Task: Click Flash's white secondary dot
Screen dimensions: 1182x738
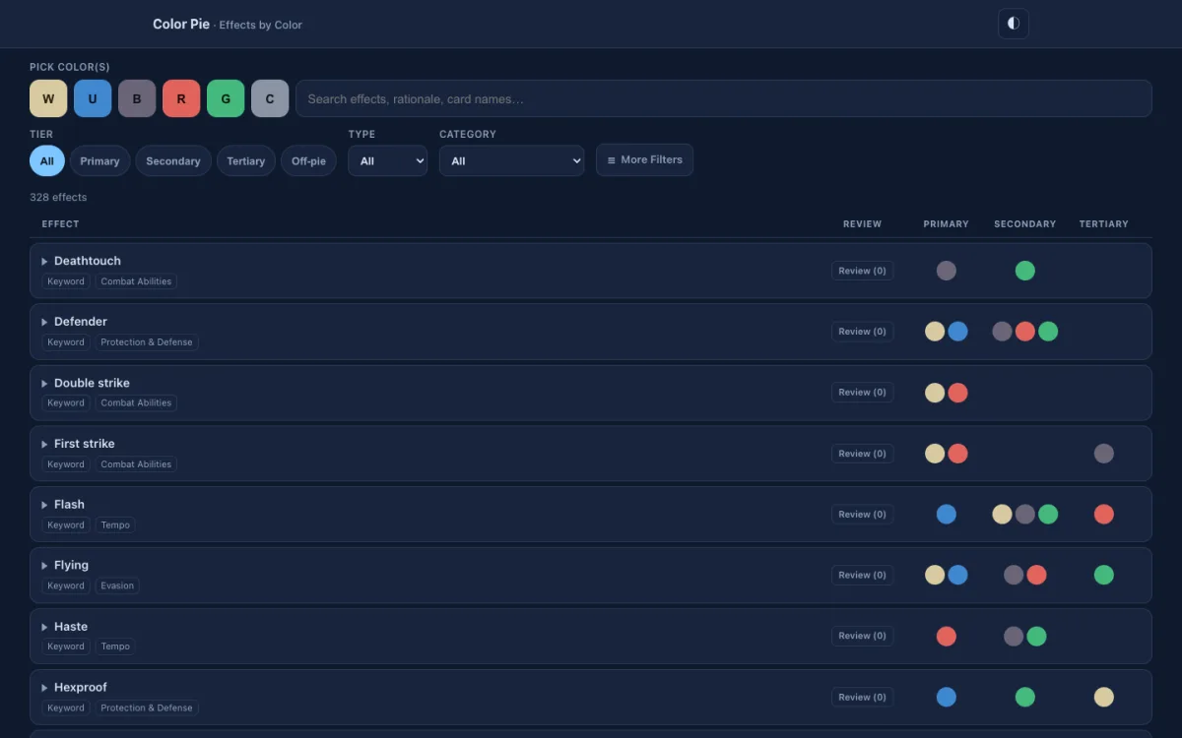Action: click(1002, 515)
